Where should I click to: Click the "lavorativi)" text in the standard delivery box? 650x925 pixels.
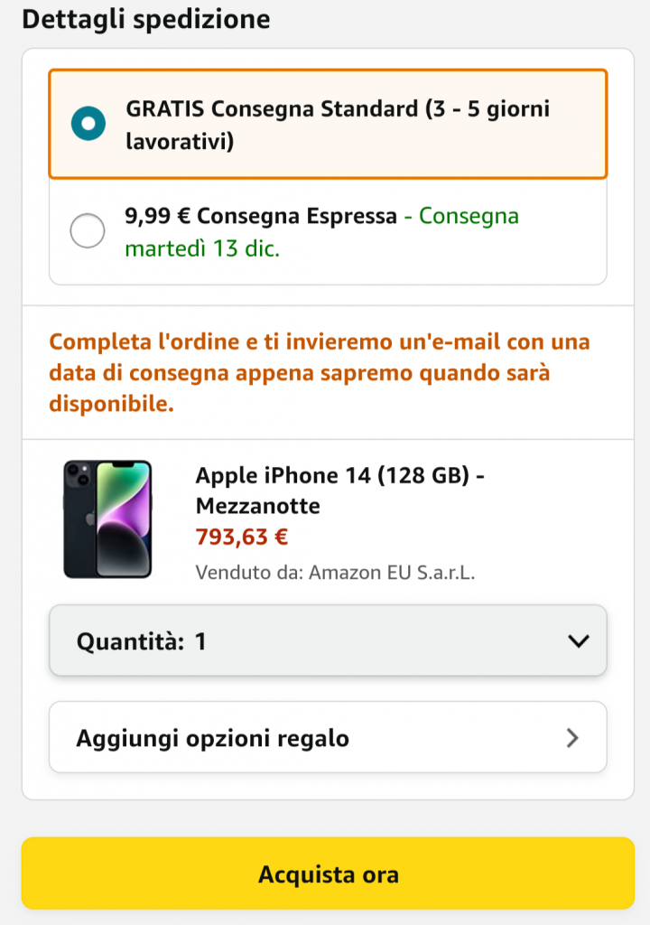pyautogui.click(x=180, y=142)
